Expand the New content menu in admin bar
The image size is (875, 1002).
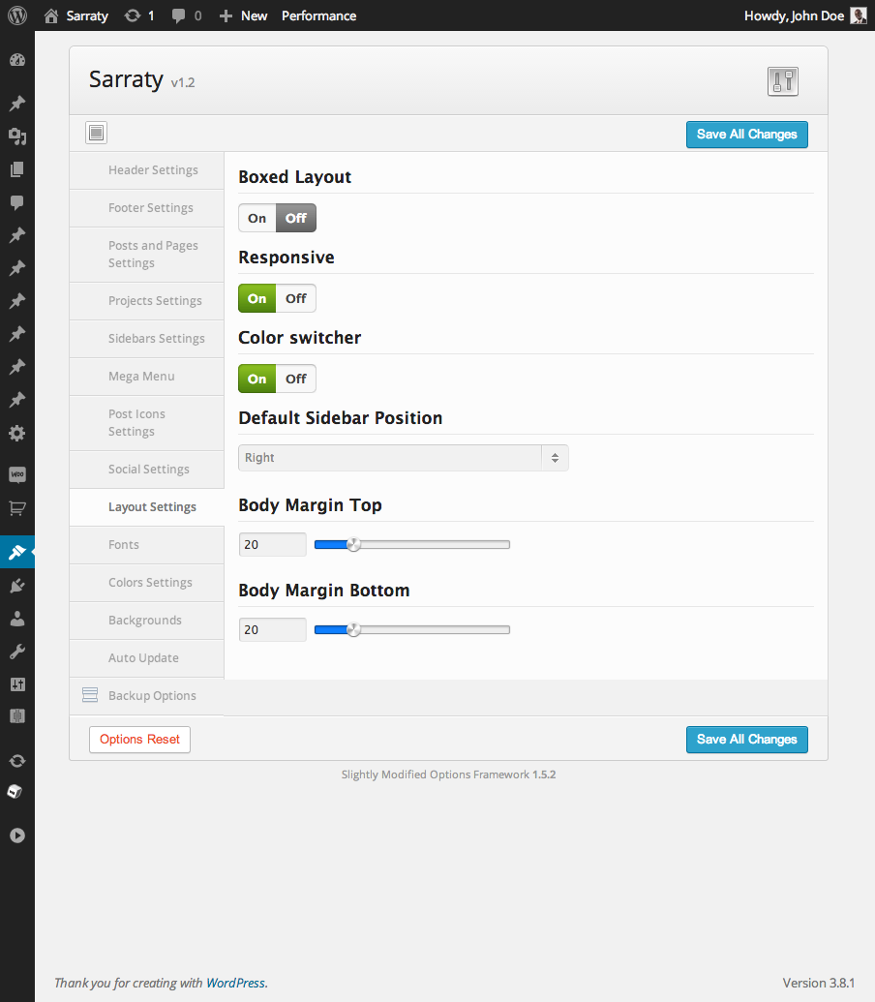coord(244,15)
